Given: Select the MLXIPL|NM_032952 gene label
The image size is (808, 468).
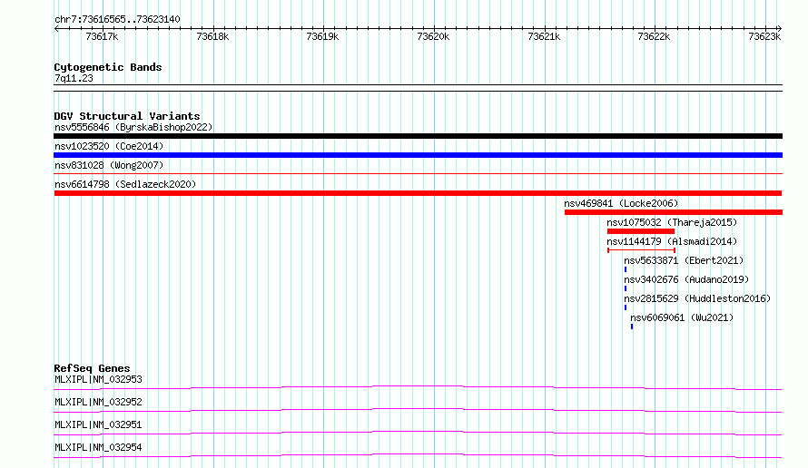Looking at the screenshot, I should coord(98,402).
